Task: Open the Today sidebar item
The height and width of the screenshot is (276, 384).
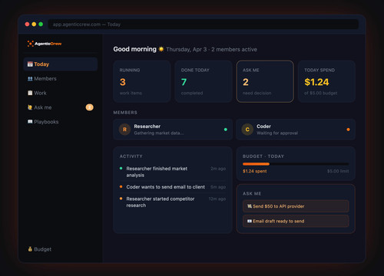Action: coord(61,64)
